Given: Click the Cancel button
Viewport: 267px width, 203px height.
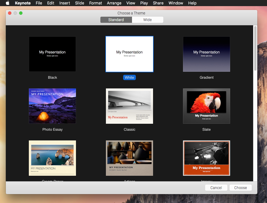Looking at the screenshot, I should coord(216,188).
